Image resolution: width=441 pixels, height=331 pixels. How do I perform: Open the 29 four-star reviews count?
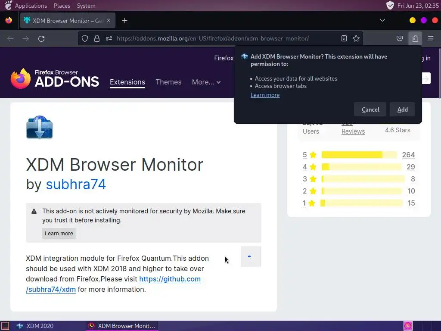[410, 167]
